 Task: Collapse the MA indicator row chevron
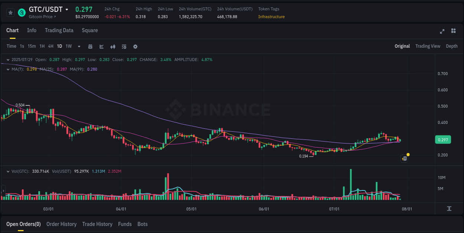[x=7, y=69]
